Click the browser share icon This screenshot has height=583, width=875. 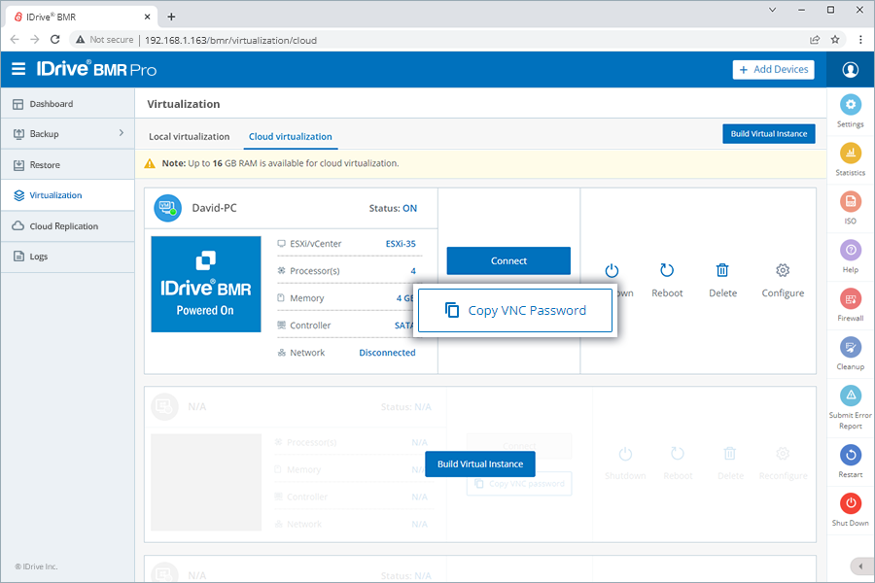pyautogui.click(x=815, y=40)
